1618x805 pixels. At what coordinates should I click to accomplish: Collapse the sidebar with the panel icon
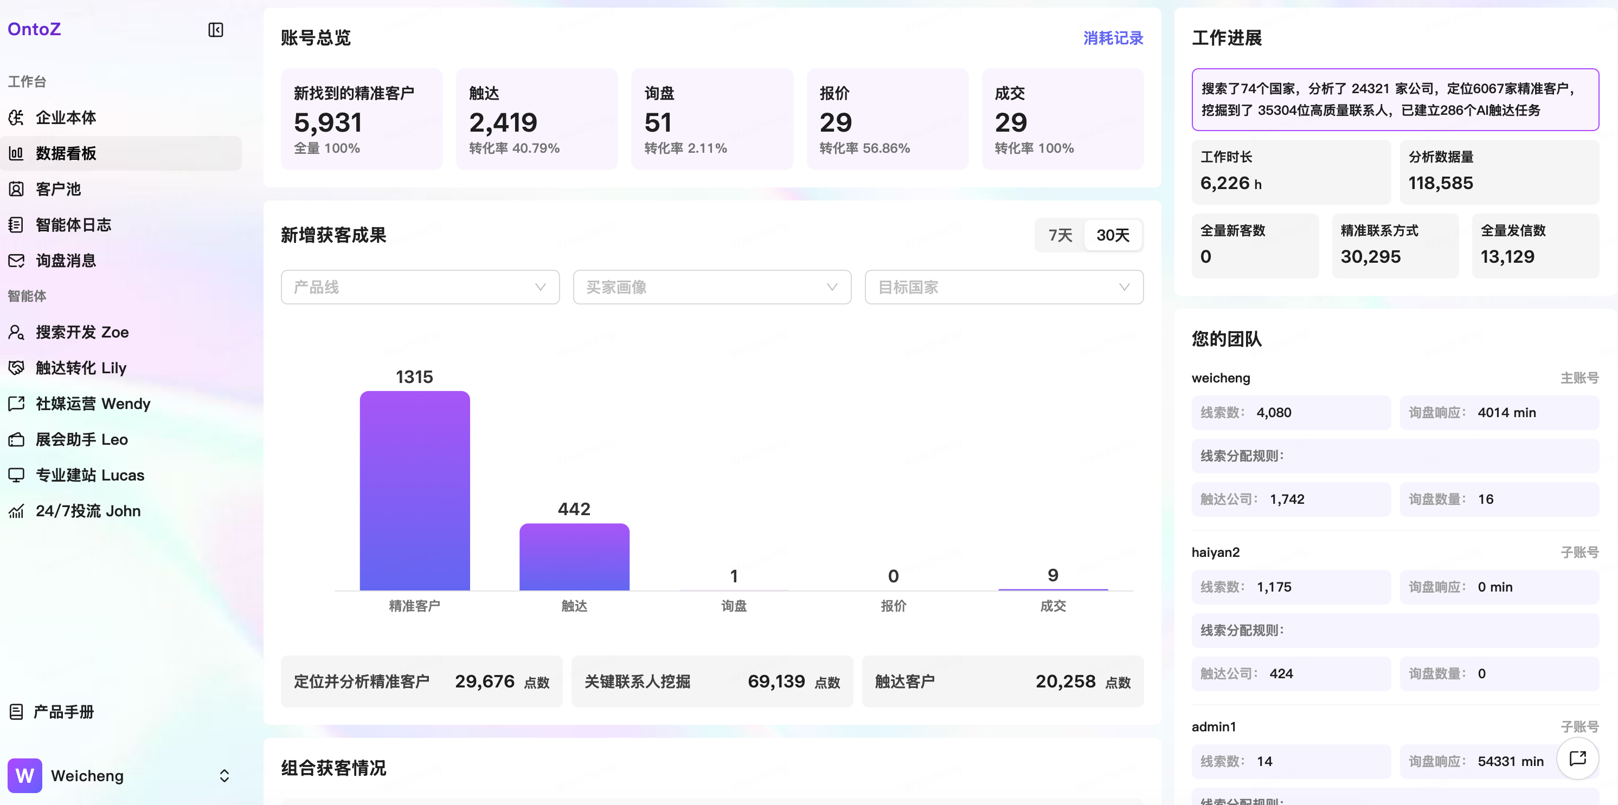215,29
